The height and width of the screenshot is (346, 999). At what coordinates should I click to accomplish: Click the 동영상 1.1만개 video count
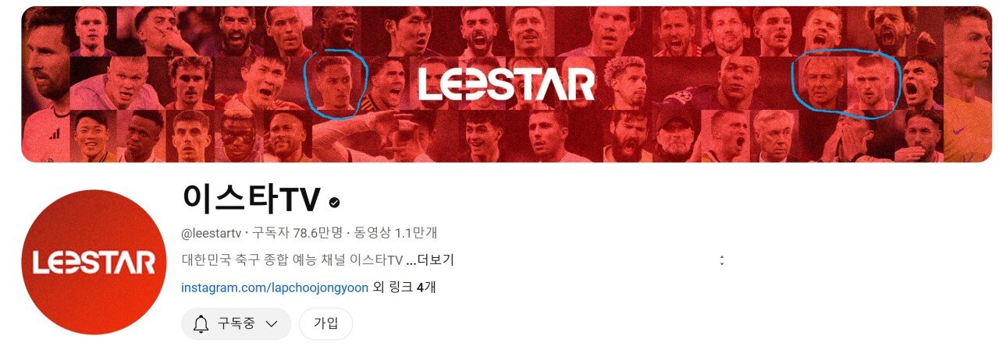396,232
